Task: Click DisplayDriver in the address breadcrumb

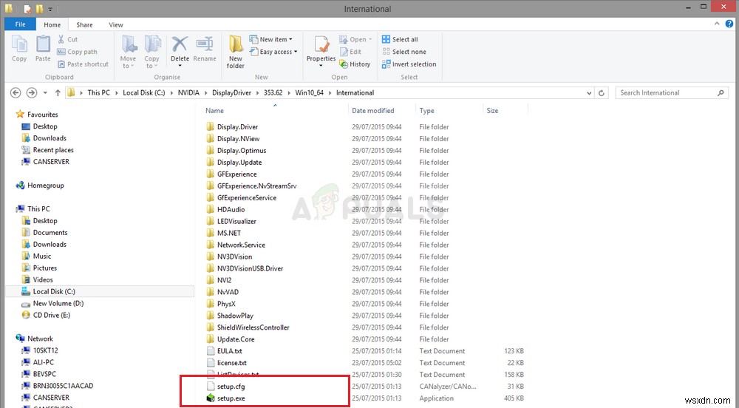Action: pos(232,93)
